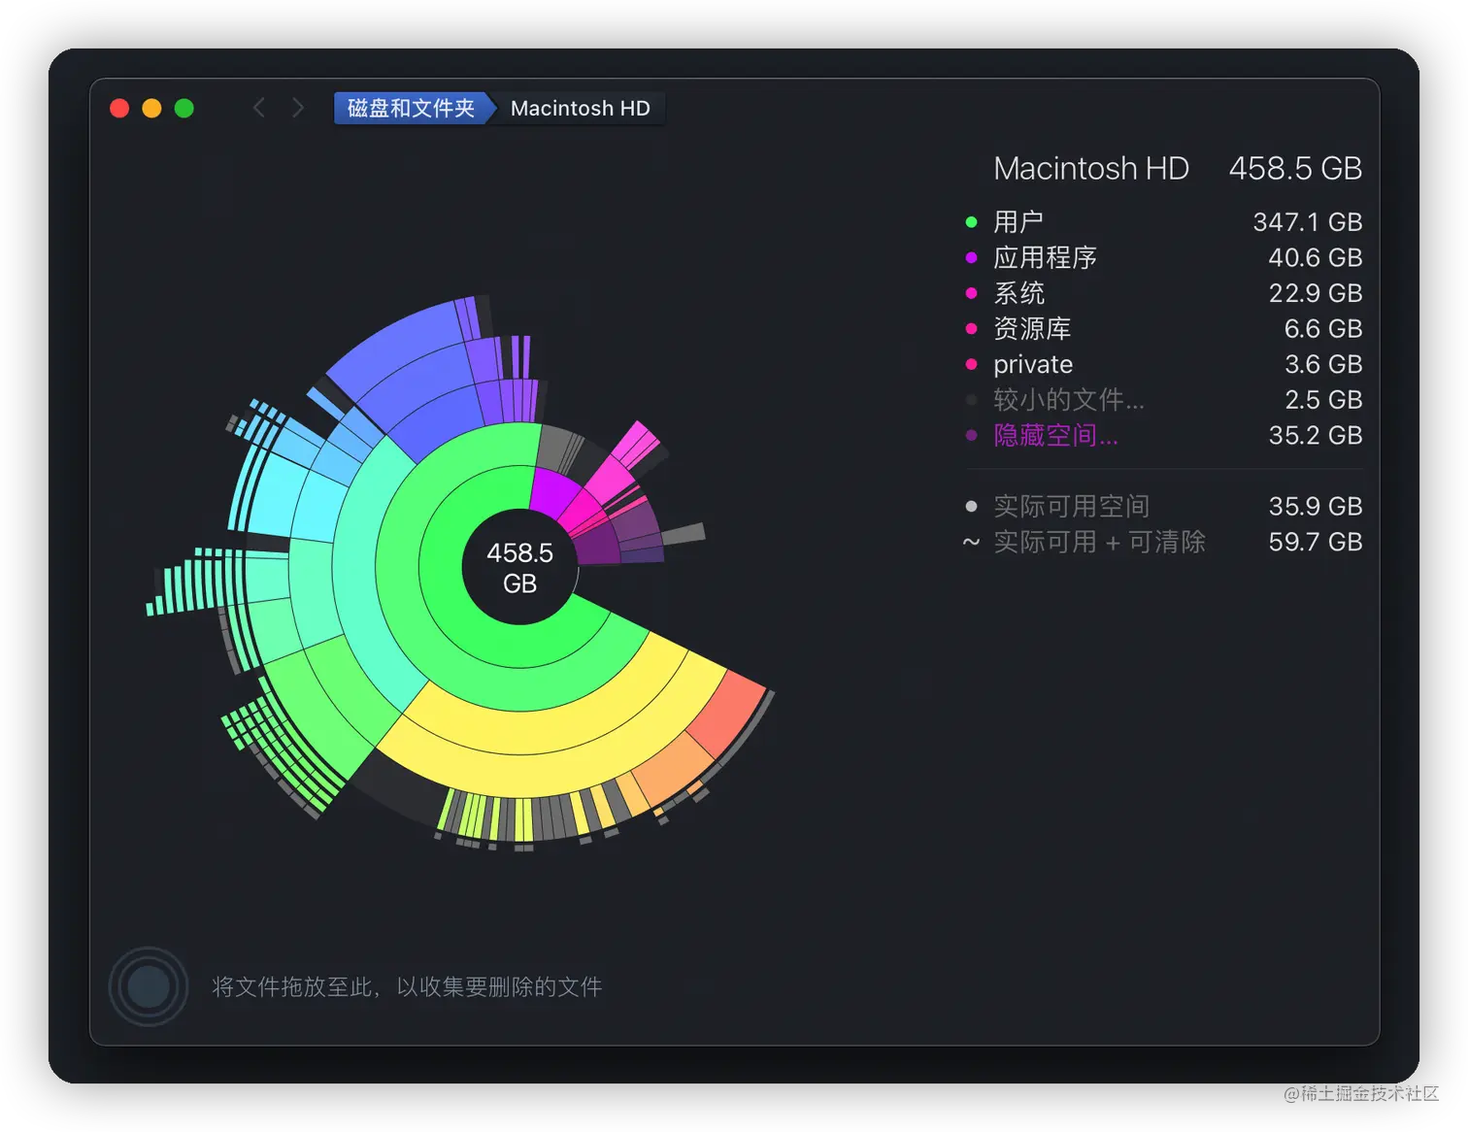Click the pink dot beside 资源库

972,328
